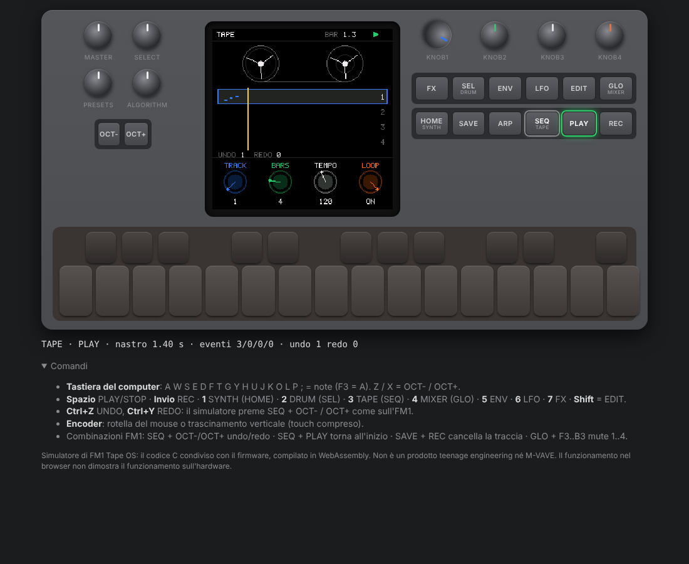
Task: Click 'eventi 3/0/0/0' in the status line
Action: pyautogui.click(x=236, y=344)
